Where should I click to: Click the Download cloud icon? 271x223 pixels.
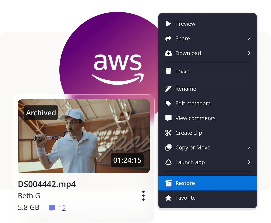tap(168, 53)
